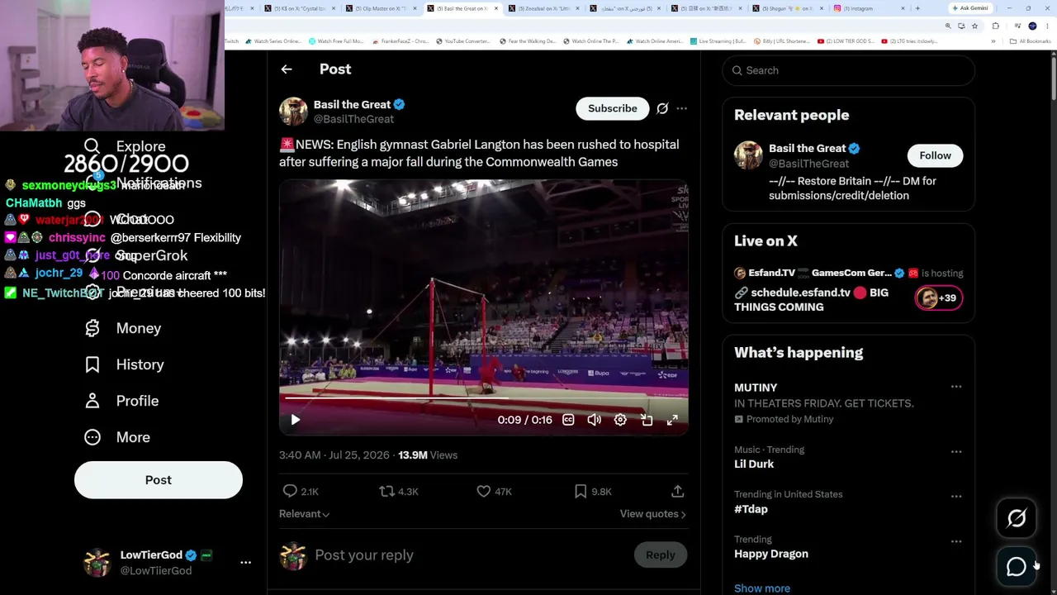Click Show more under What's happening

click(762, 588)
